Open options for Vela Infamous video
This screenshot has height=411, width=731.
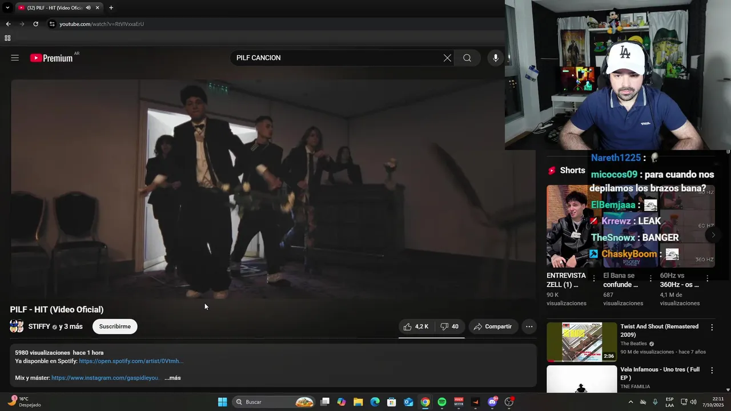(712, 370)
